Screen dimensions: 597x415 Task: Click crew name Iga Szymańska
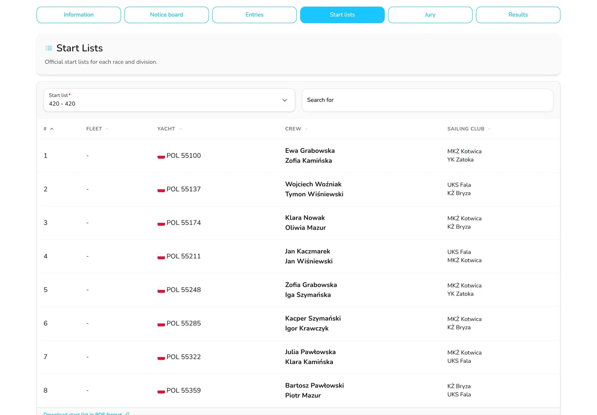click(308, 295)
